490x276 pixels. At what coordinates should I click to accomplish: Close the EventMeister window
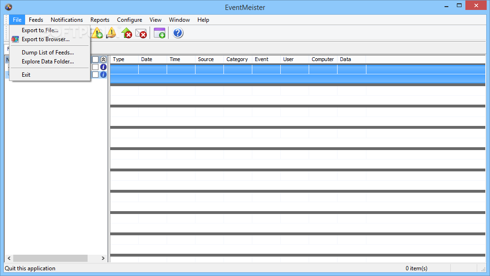click(x=476, y=5)
